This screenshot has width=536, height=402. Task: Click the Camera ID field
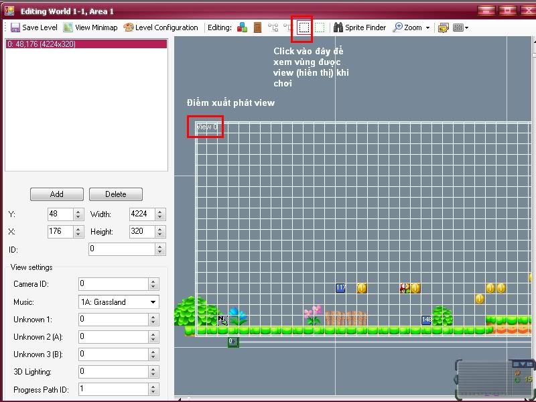113,283
